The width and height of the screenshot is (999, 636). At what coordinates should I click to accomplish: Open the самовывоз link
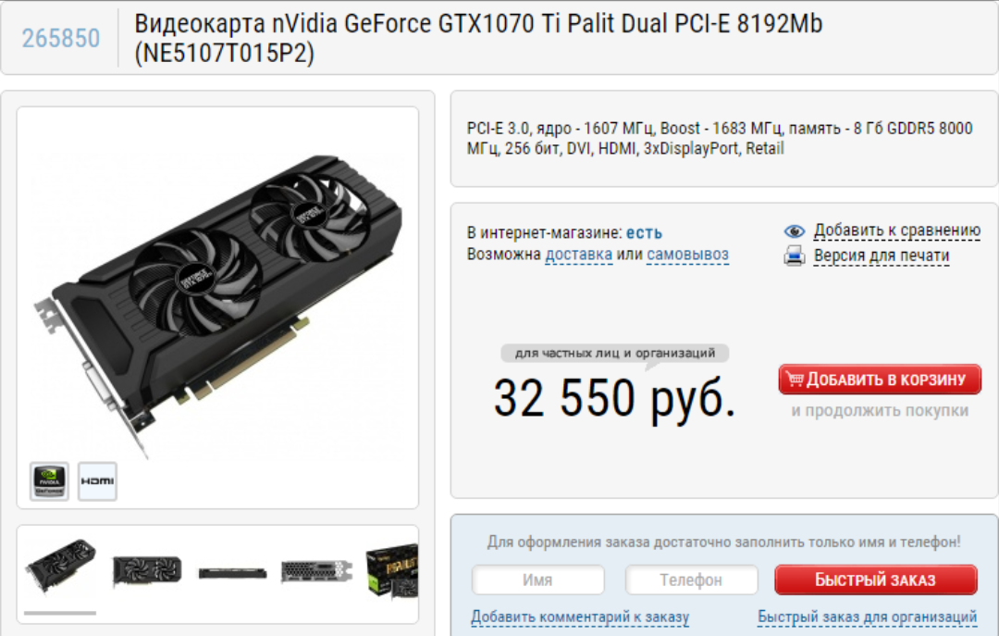coord(687,255)
